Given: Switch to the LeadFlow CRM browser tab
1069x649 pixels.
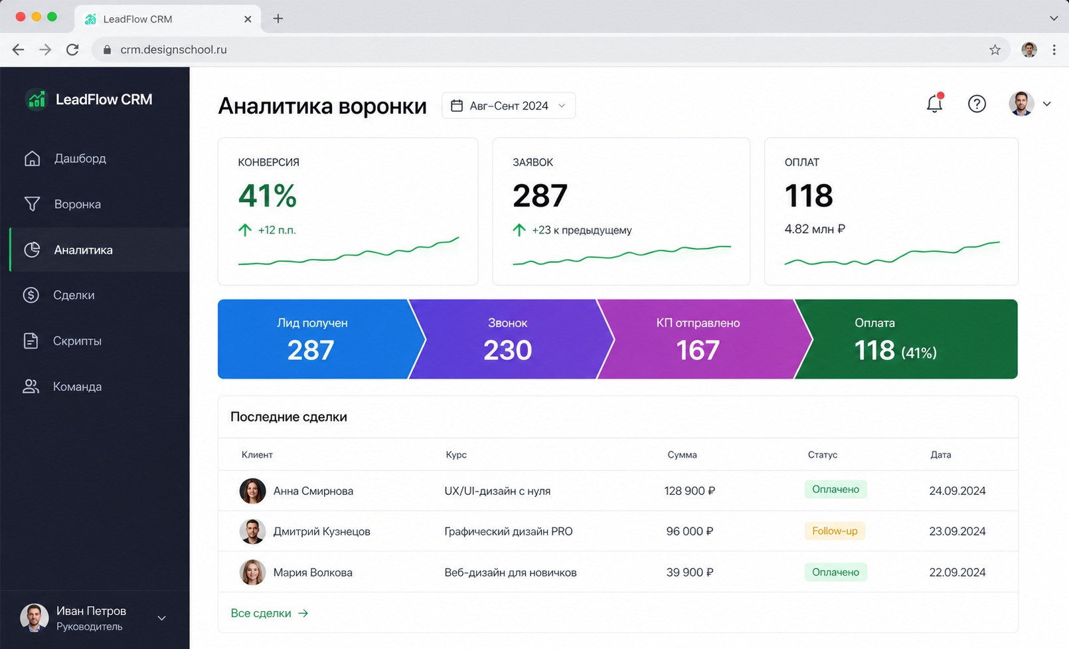Looking at the screenshot, I should 168,19.
